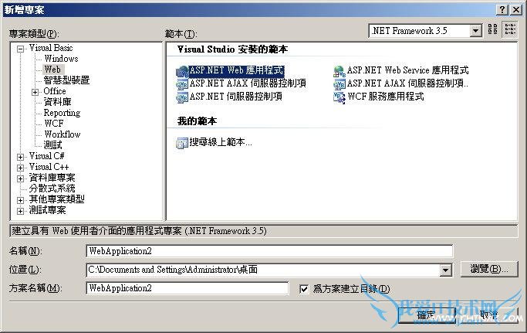Open .NET Framework 3.5 version dropdown
527x333 pixels.
point(475,31)
